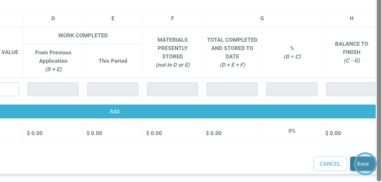Click the Save button
The width and height of the screenshot is (382, 182).
click(363, 164)
